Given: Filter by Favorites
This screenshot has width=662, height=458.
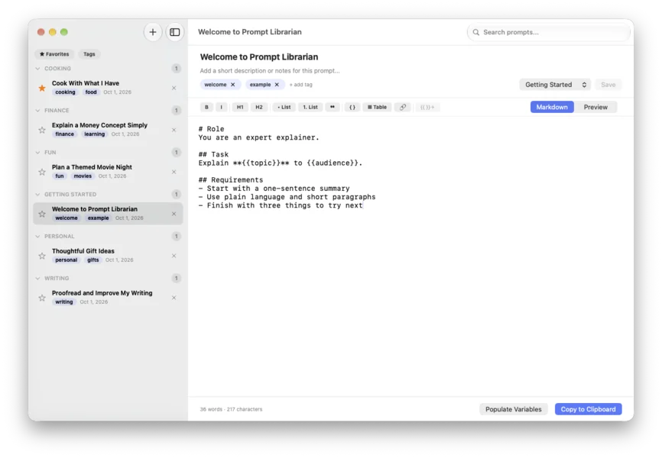Looking at the screenshot, I should [x=54, y=54].
